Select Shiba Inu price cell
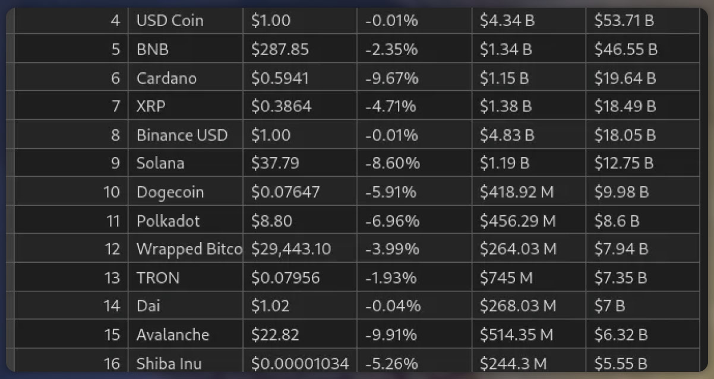Screen dimensions: 714x379 click(x=300, y=363)
